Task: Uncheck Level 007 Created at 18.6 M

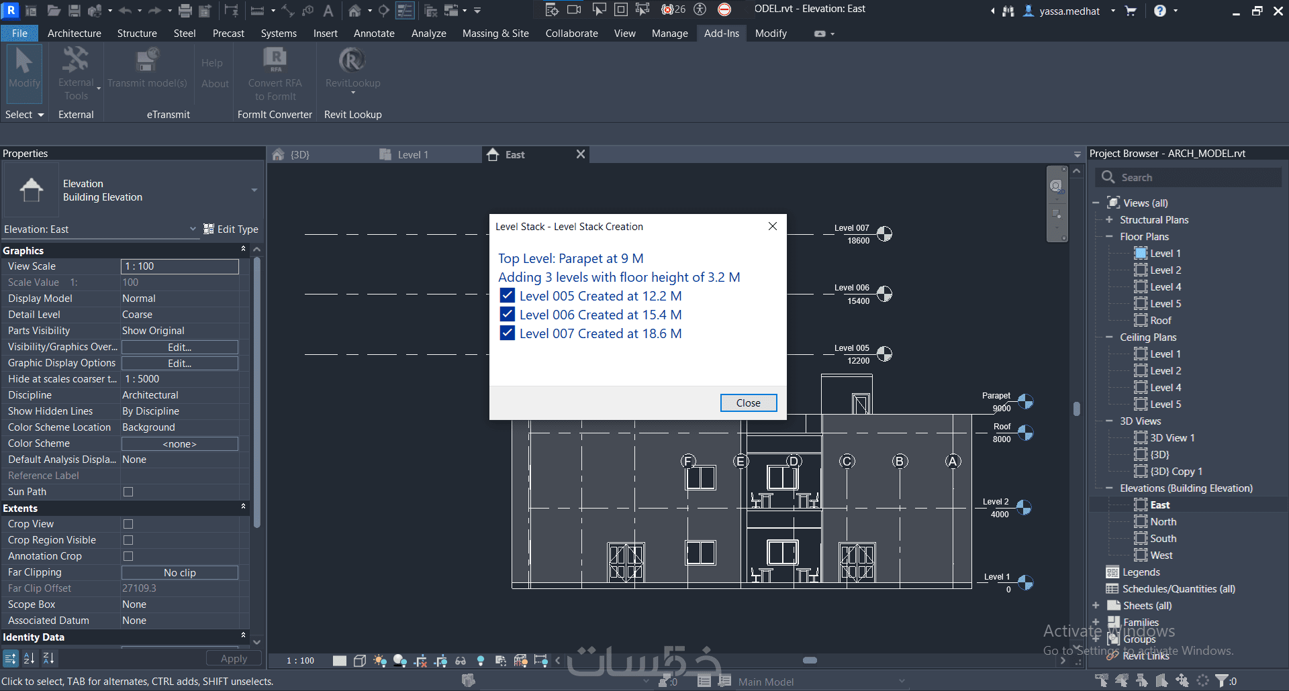Action: (x=508, y=333)
